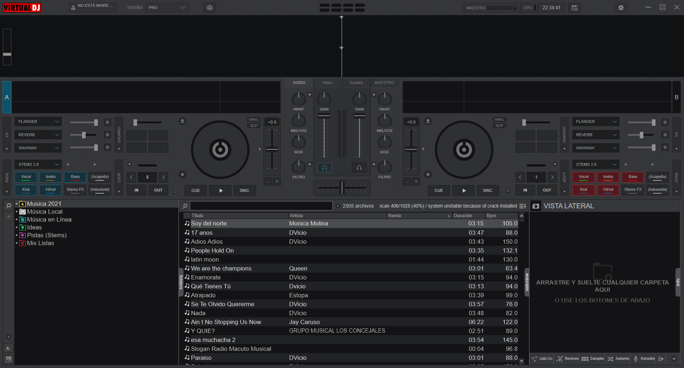Viewport: 684px width, 368px height.
Task: Toggle the Acapella pad on deck A
Action: (x=100, y=177)
